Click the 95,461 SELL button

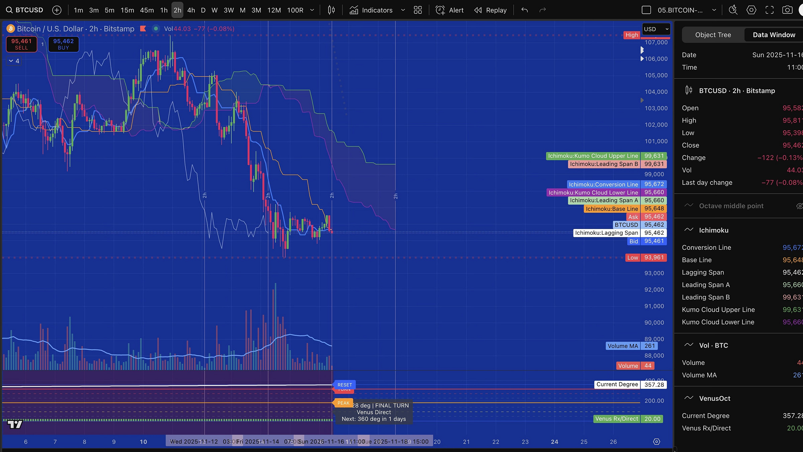pos(21,44)
